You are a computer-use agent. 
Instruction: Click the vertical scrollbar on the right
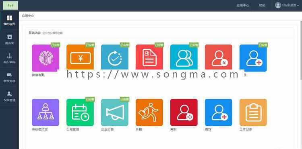(x=301, y=50)
